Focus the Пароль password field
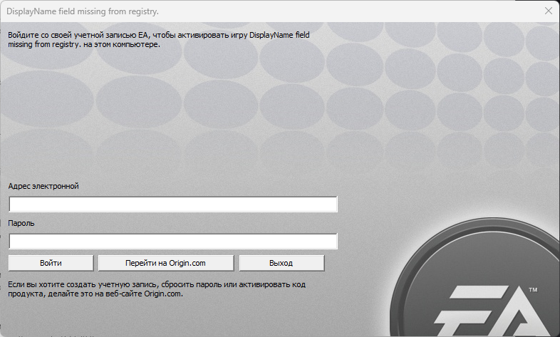 173,242
